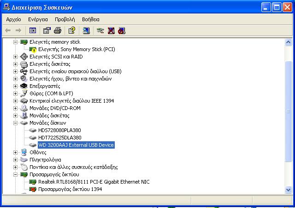Select the HDT722525DLA380 disk entry
This screenshot has width=295, height=208.
click(x=60, y=138)
